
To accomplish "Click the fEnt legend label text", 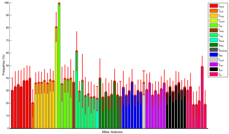I will (221, 70).
